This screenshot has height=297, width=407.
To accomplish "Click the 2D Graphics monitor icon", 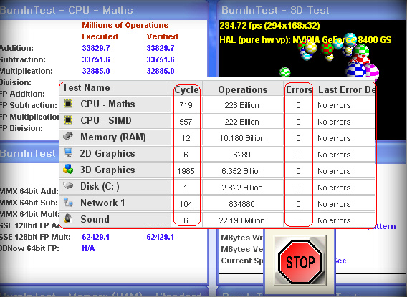I will coord(68,153).
